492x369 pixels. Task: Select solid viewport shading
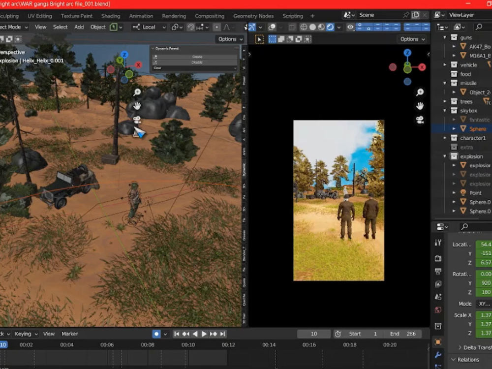[312, 27]
